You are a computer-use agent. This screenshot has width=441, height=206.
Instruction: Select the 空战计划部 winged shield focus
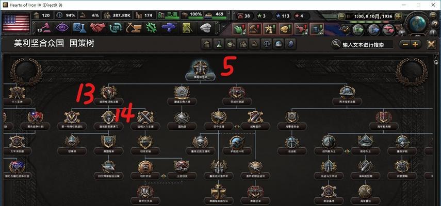click(237, 95)
